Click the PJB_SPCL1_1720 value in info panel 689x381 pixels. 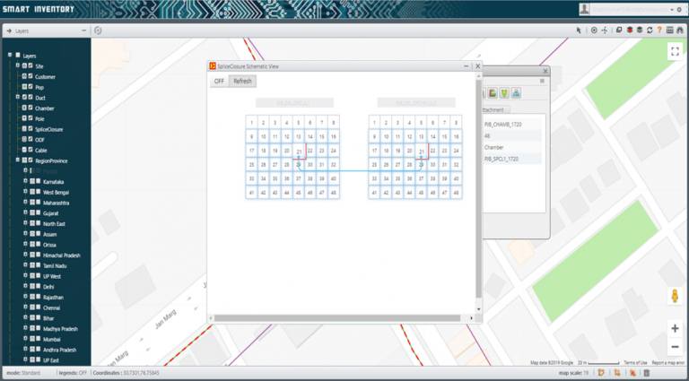(502, 159)
